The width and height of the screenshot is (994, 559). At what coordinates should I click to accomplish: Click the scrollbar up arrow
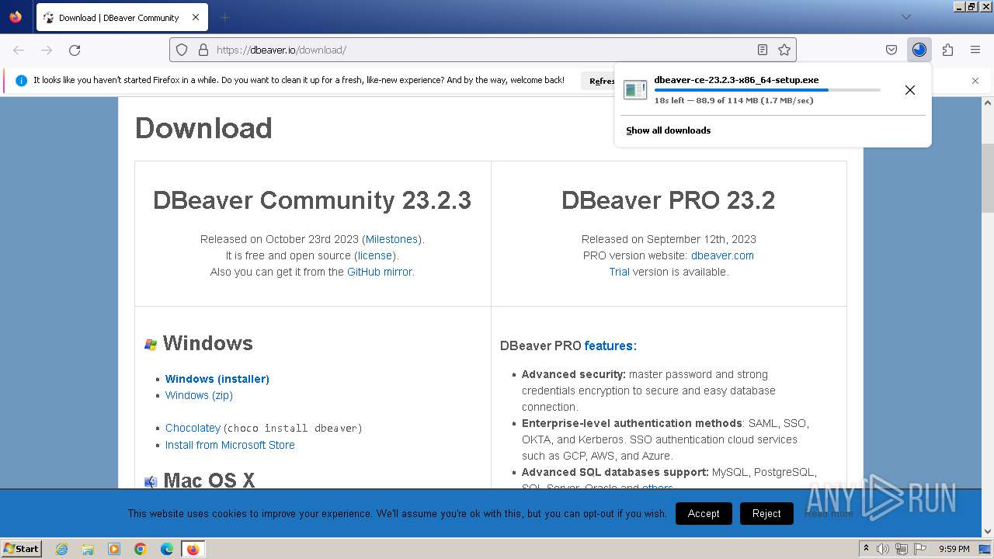988,102
